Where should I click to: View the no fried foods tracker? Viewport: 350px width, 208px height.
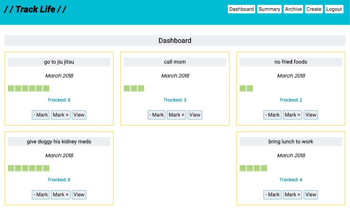tap(311, 115)
